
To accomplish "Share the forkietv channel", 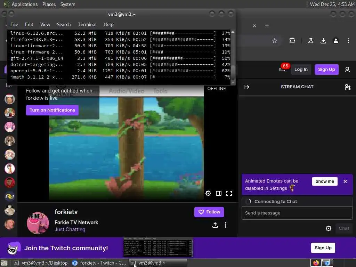I will tap(215, 225).
